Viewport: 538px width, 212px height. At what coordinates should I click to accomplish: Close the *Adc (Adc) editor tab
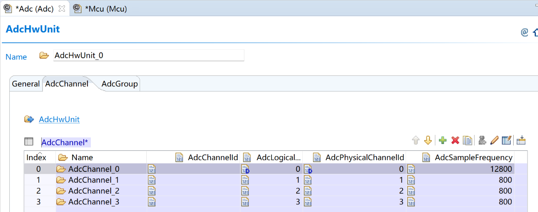62,9
